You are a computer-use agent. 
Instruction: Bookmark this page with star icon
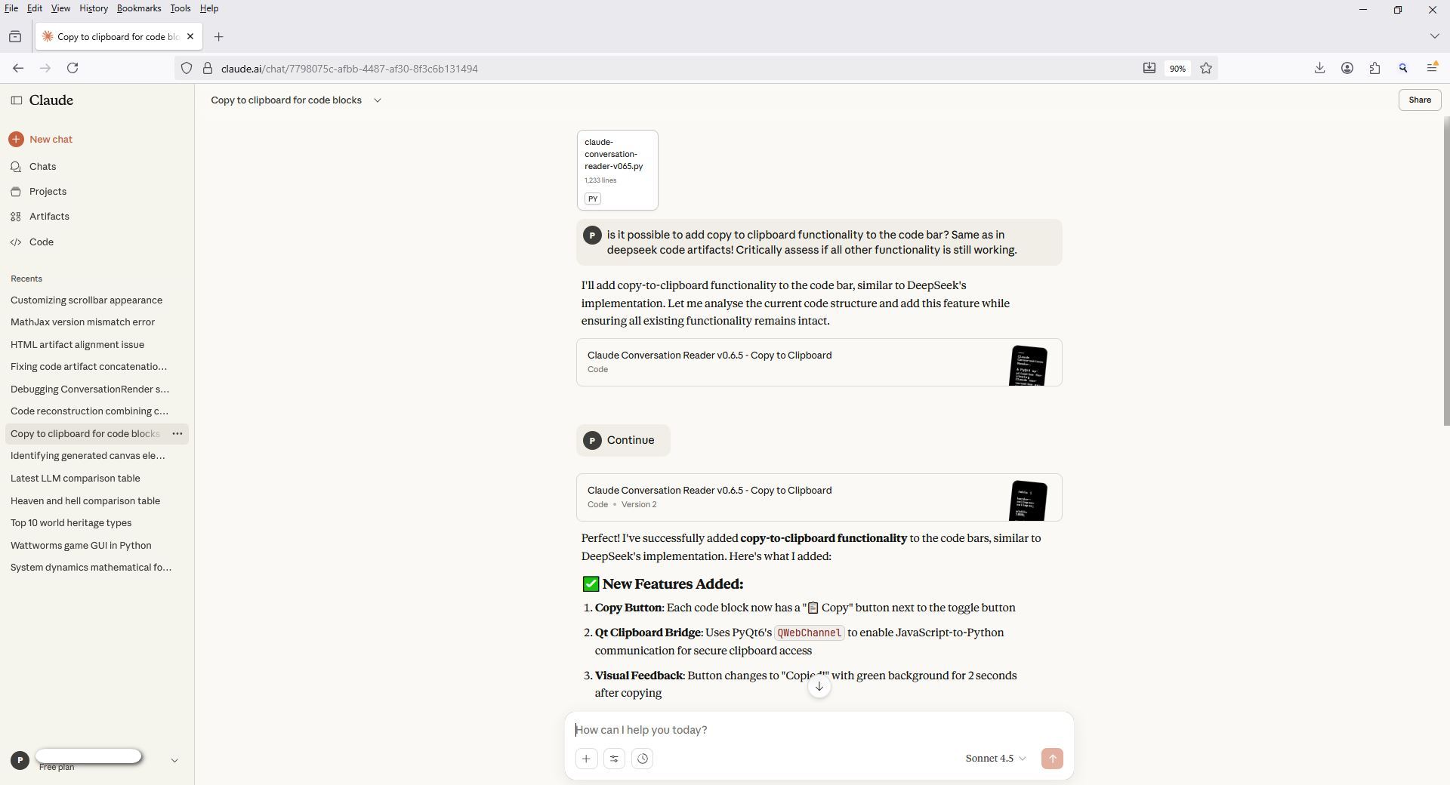tap(1206, 69)
